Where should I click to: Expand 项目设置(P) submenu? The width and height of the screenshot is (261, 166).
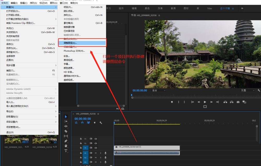click(x=29, y=122)
